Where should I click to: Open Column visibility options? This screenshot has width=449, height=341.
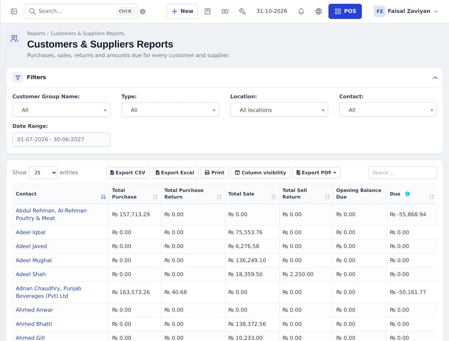pyautogui.click(x=260, y=173)
